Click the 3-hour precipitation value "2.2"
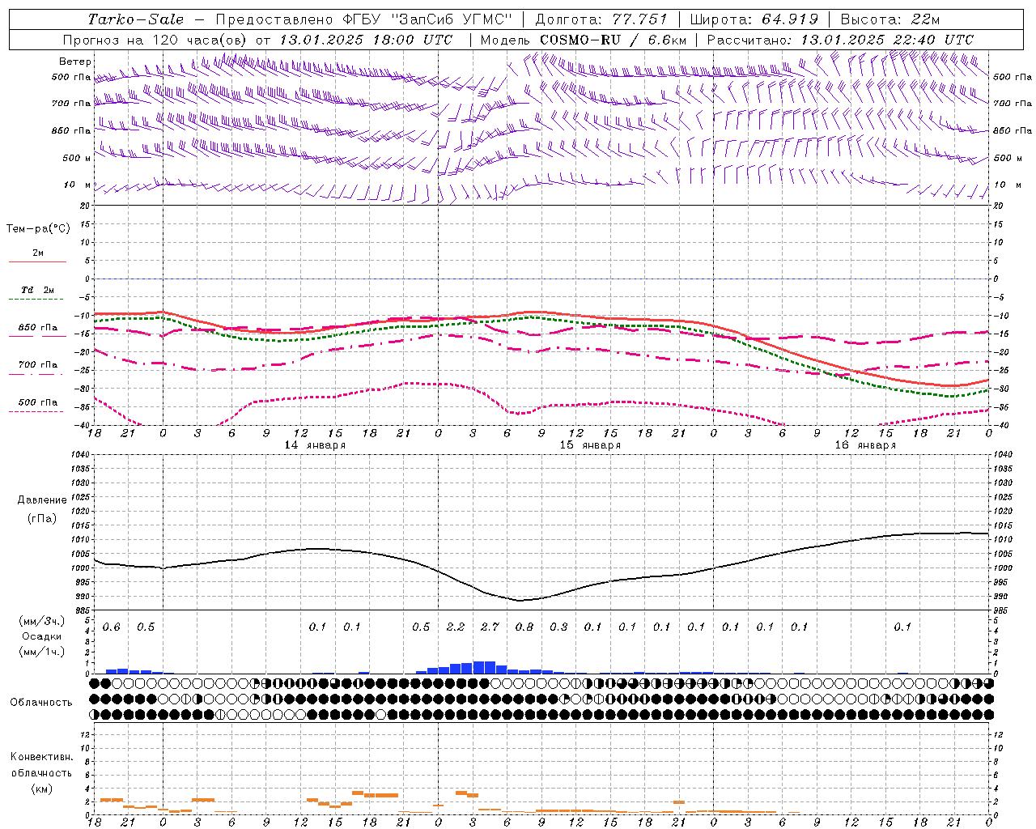The height and width of the screenshot is (829, 1036). (456, 627)
